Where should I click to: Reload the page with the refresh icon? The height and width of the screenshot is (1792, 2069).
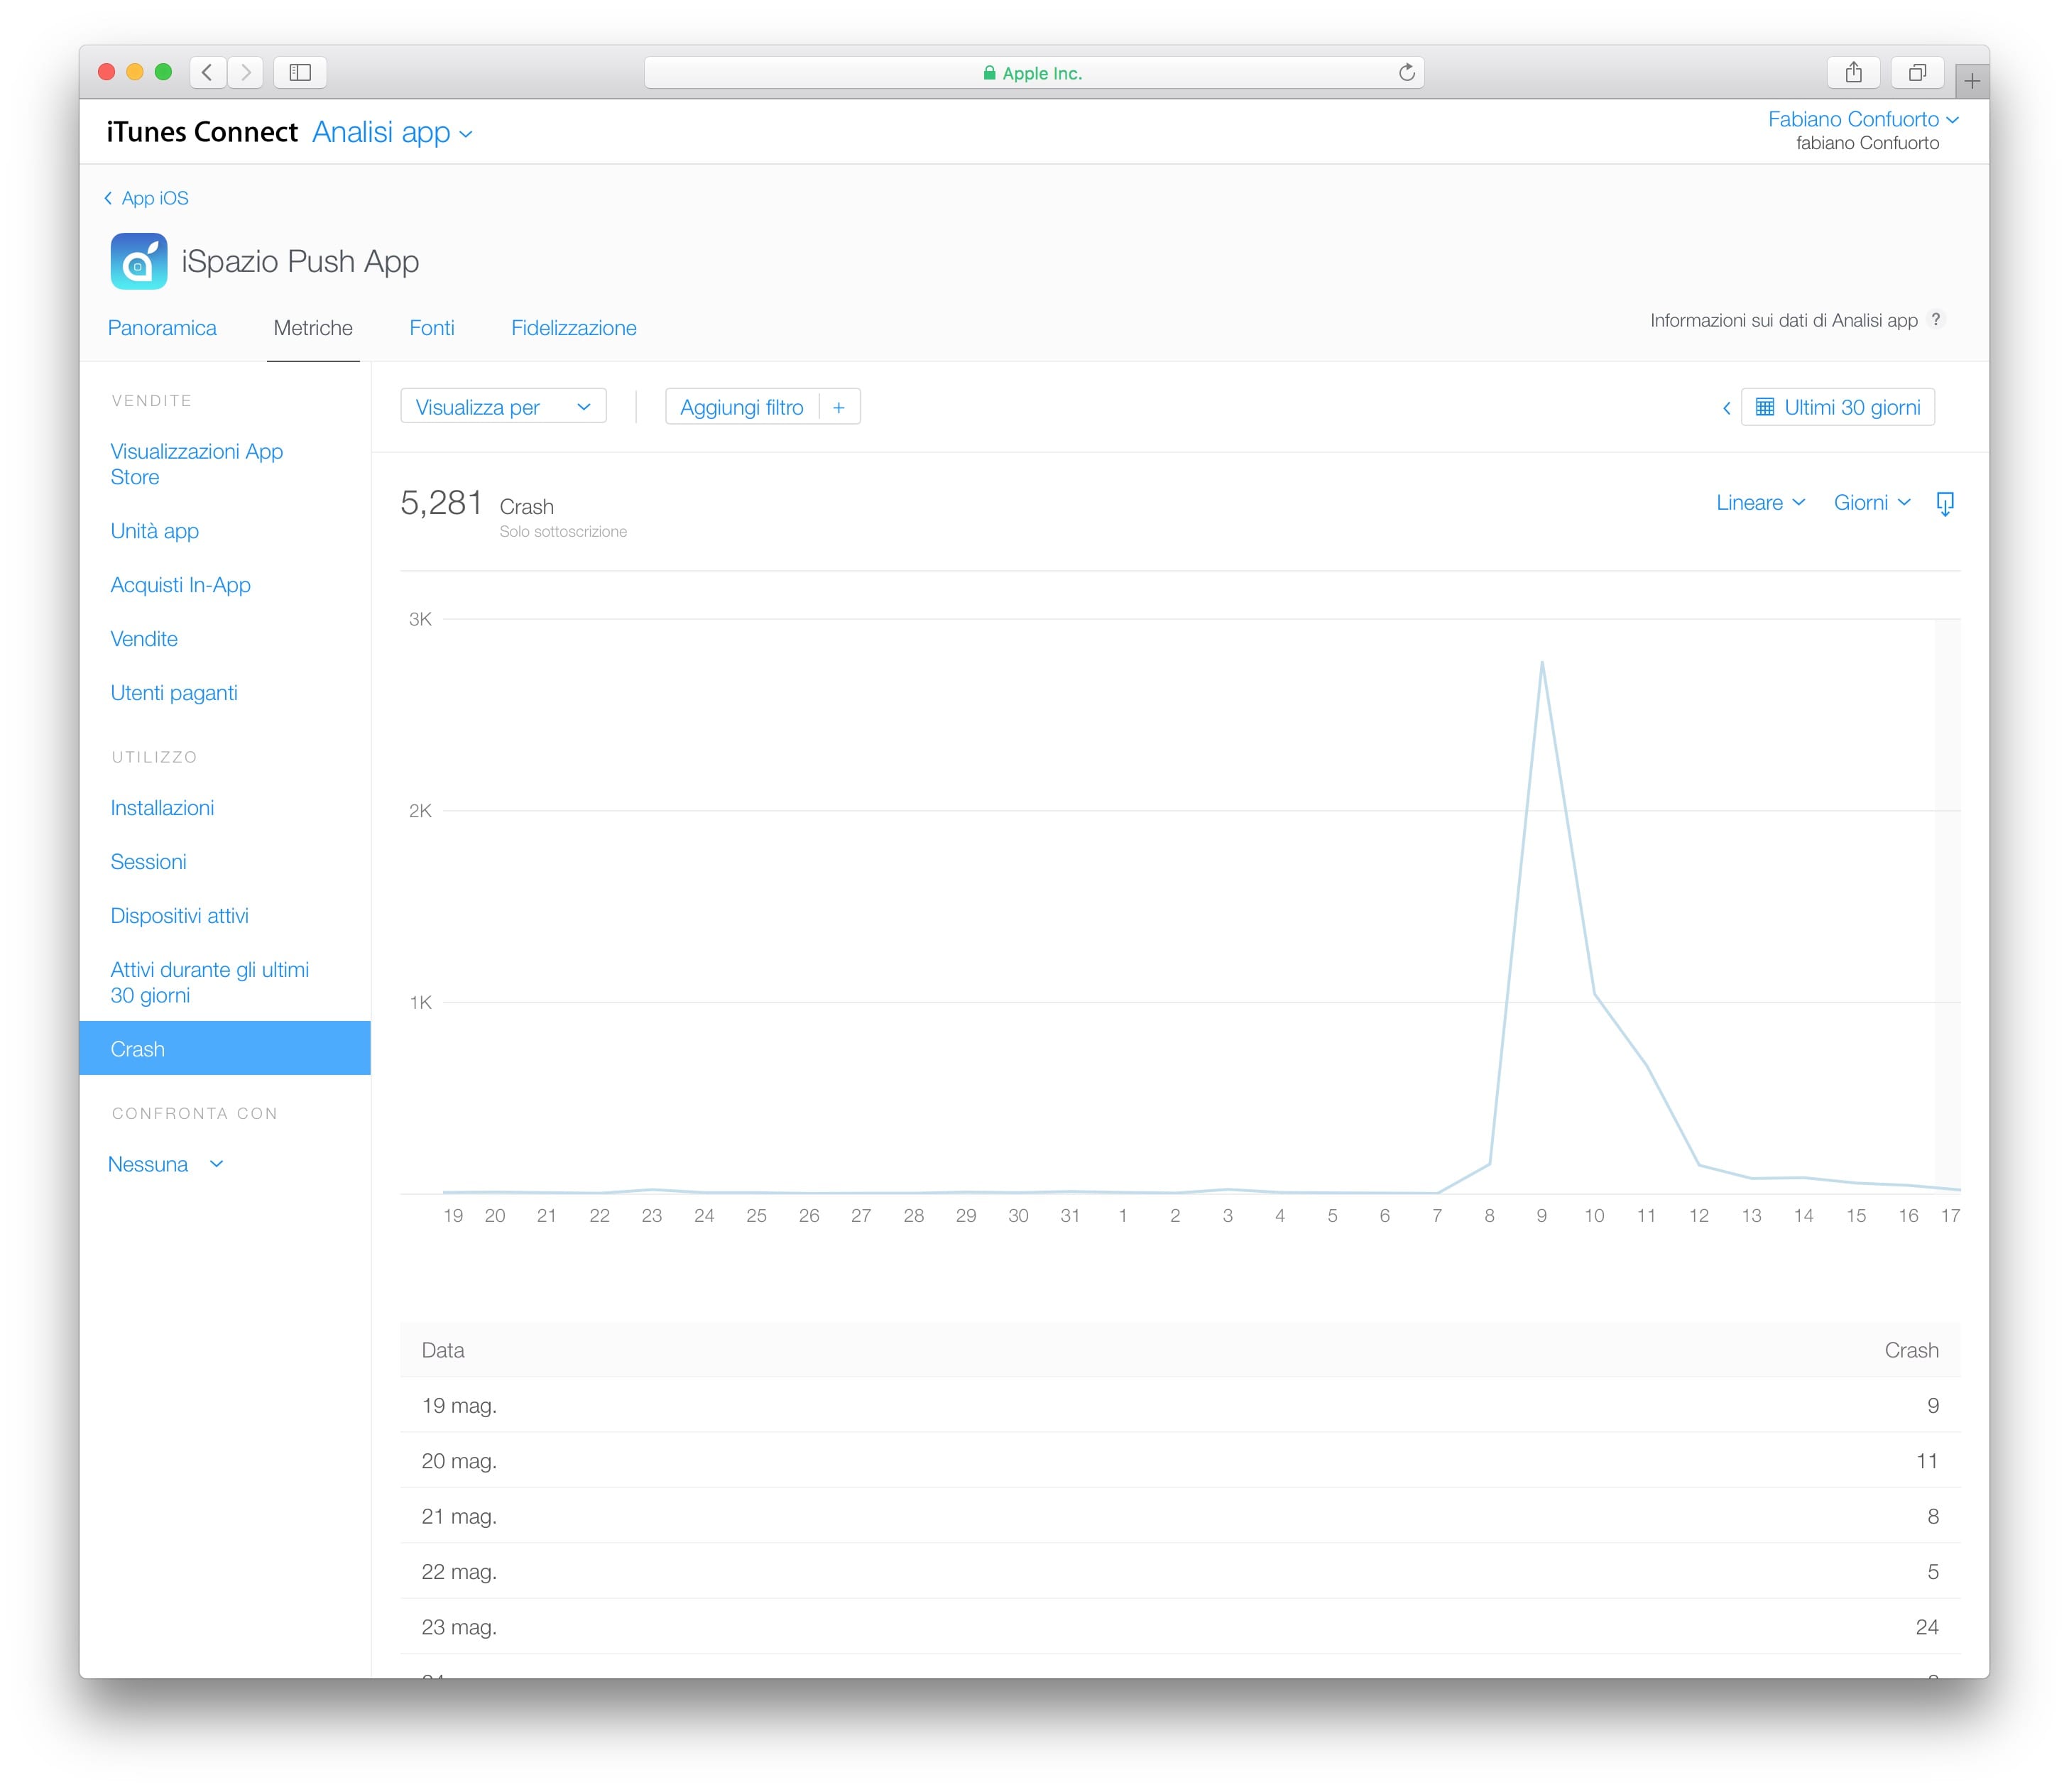pos(1406,72)
